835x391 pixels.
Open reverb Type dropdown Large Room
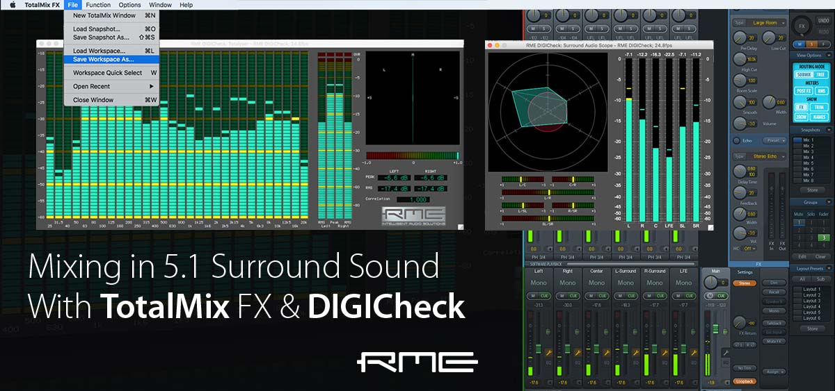[x=767, y=22]
